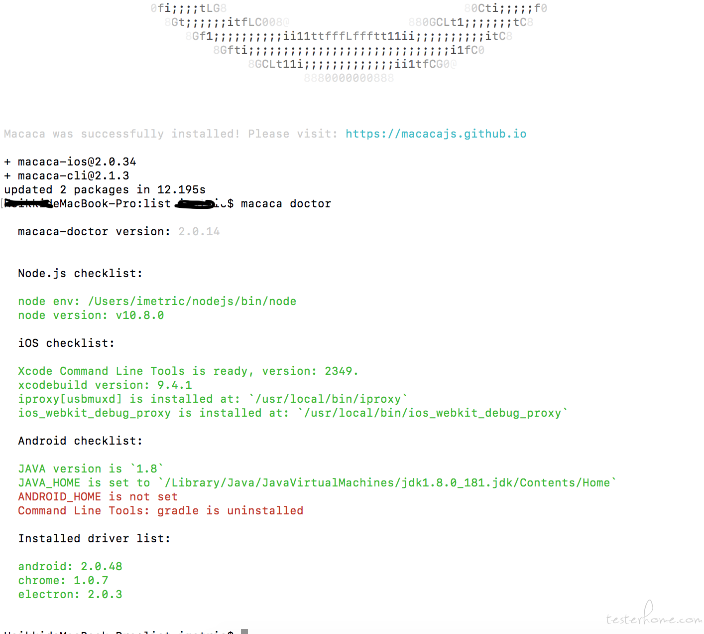Image resolution: width=704 pixels, height=634 pixels.
Task: Click the 'electron: 2.0.3' driver entry
Action: point(70,595)
